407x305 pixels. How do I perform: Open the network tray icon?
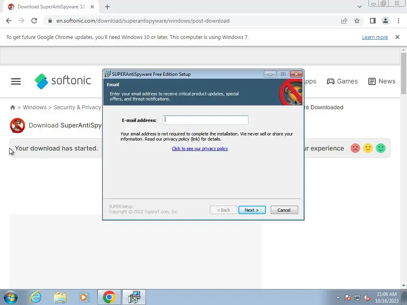(x=357, y=298)
